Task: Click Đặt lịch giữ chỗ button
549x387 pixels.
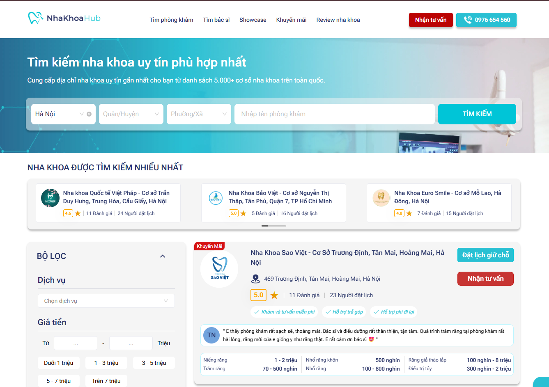Action: point(485,255)
